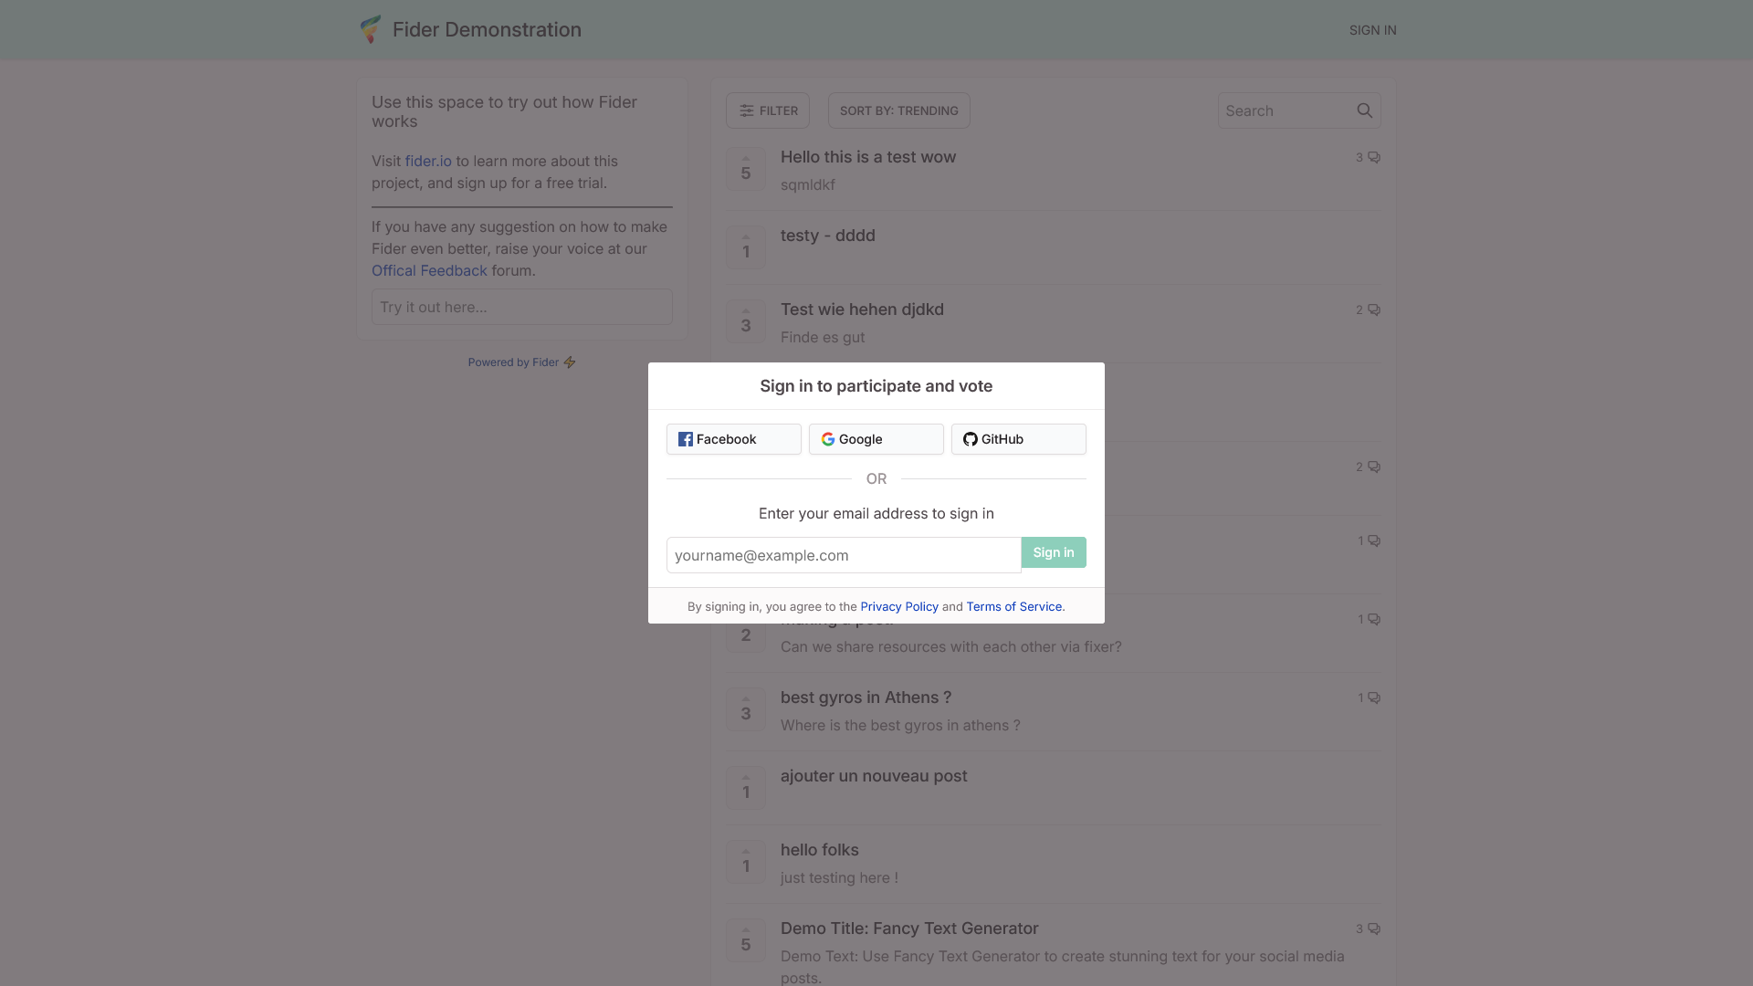The height and width of the screenshot is (986, 1753).
Task: Open the 'testy - dddd' post
Action: [827, 236]
